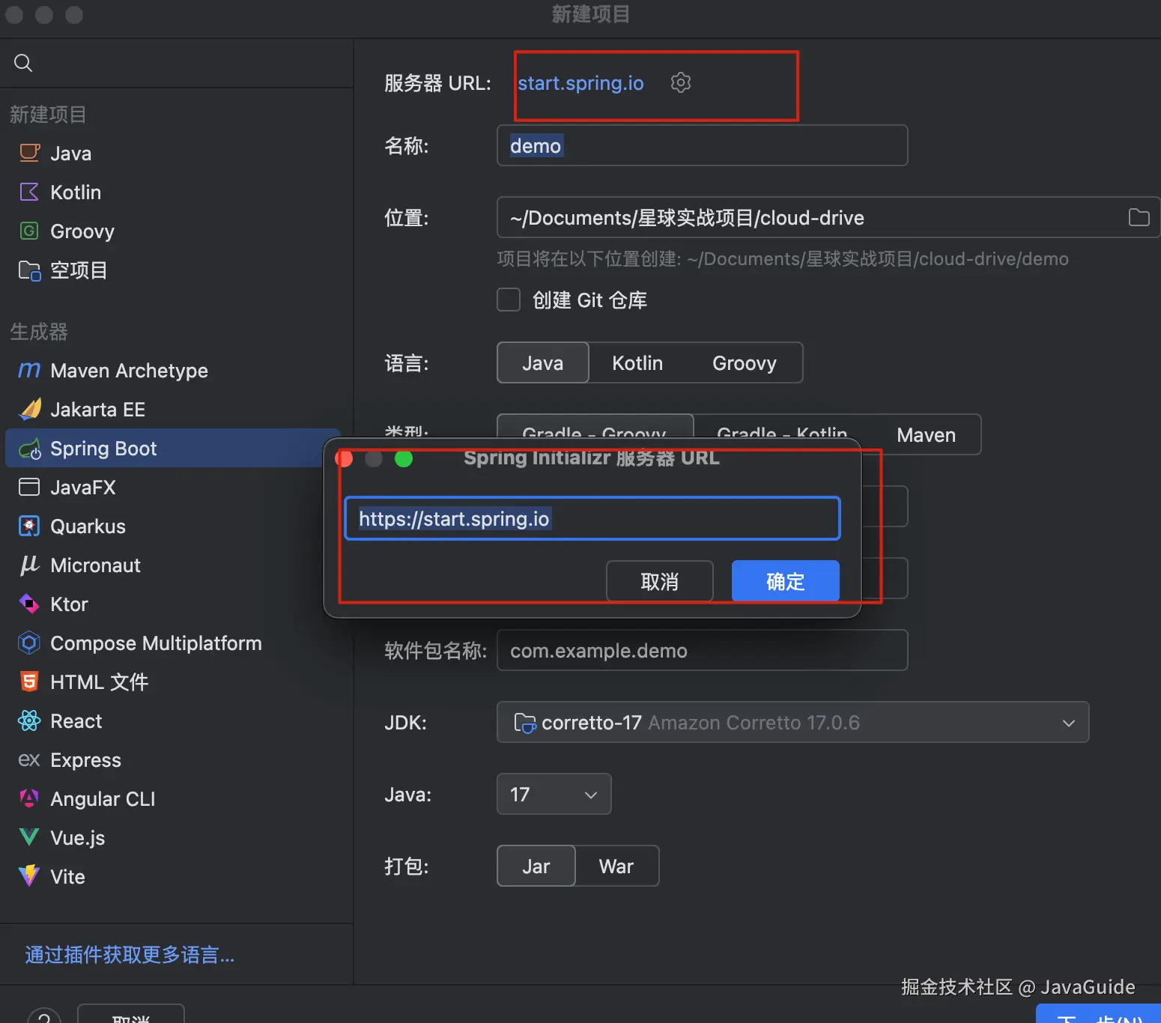Viewport: 1161px width, 1023px height.
Task: Select the Groovy project icon
Action: click(29, 231)
